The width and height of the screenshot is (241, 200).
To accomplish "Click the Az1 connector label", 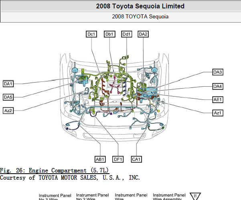I will 218,113.
